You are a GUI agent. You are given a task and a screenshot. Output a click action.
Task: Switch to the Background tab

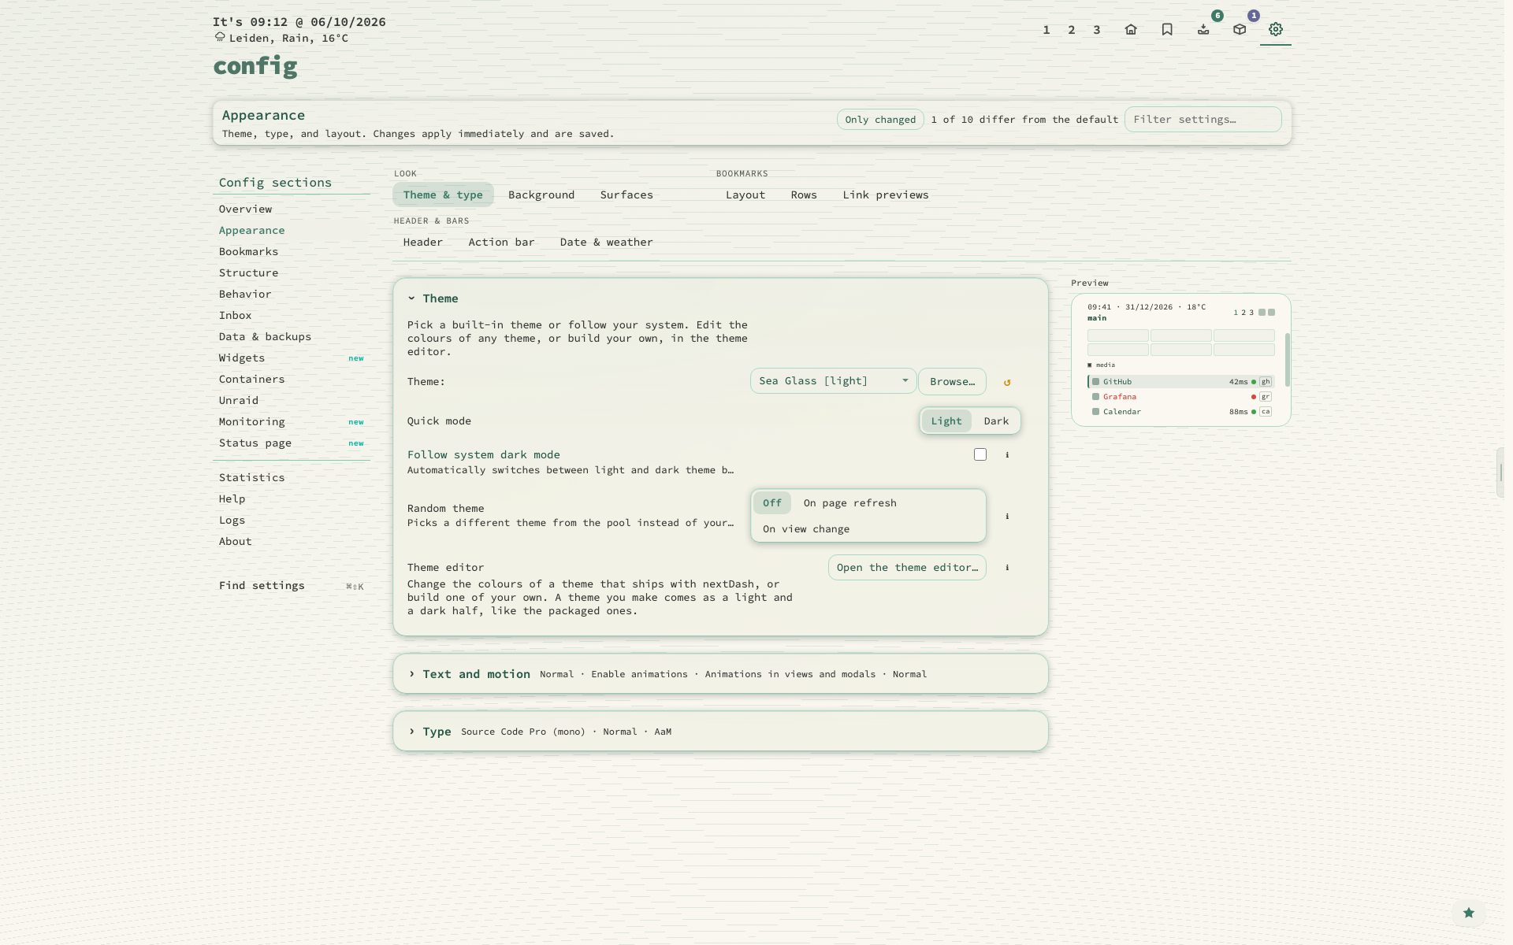pos(541,195)
